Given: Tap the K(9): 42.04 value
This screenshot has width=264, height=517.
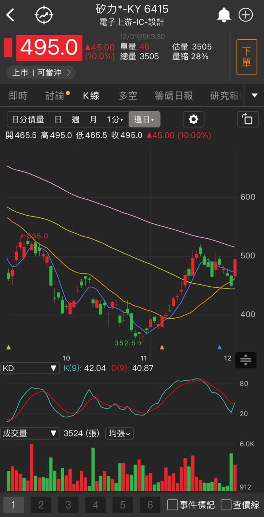Looking at the screenshot, I should (x=85, y=368).
